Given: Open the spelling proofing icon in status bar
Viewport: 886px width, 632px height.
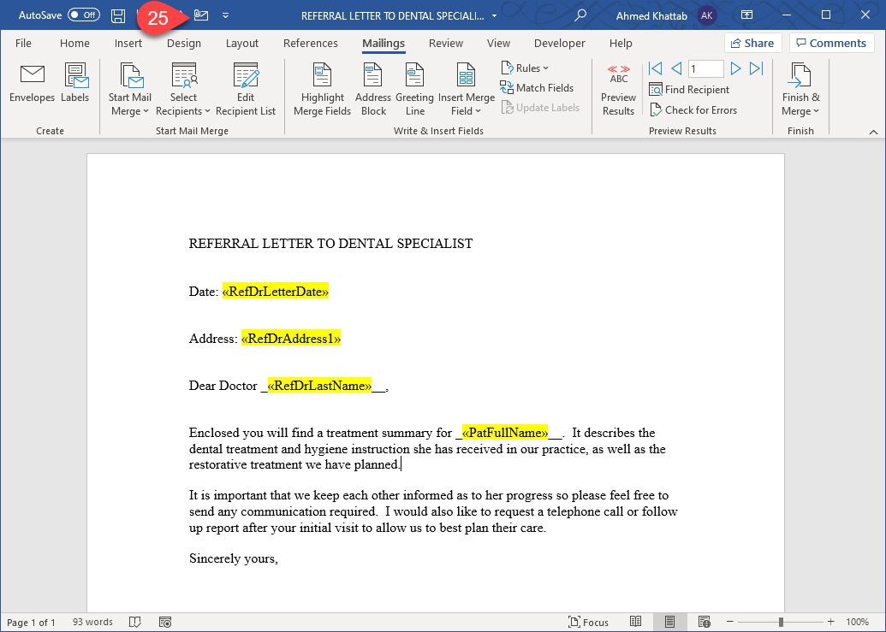Looking at the screenshot, I should (134, 622).
